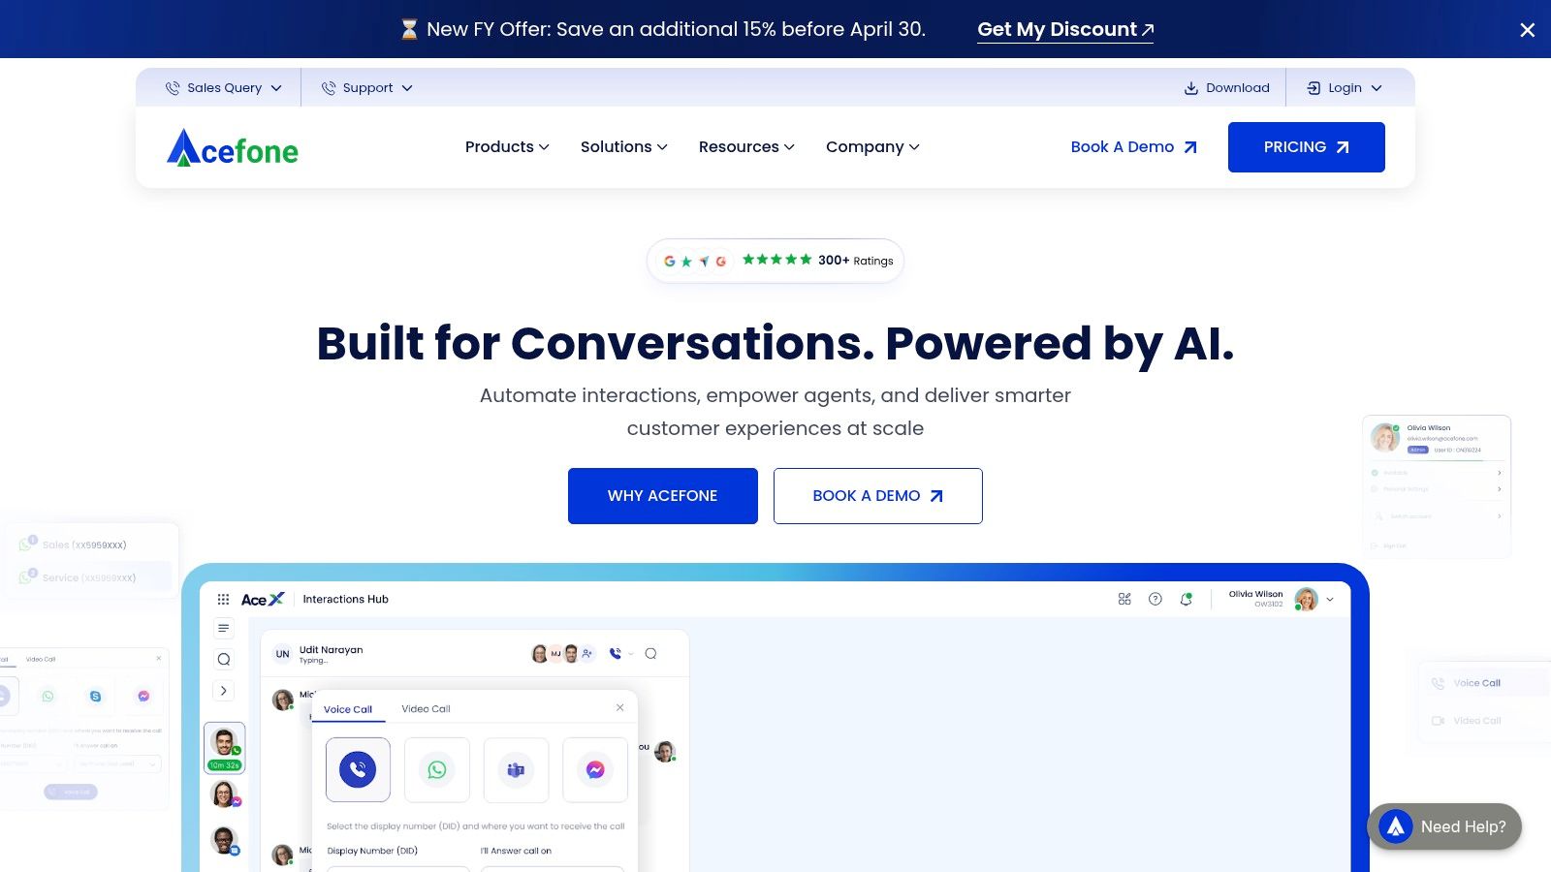The width and height of the screenshot is (1551, 872).
Task: Open the dropdown arrow beside the call icon
Action: click(631, 654)
